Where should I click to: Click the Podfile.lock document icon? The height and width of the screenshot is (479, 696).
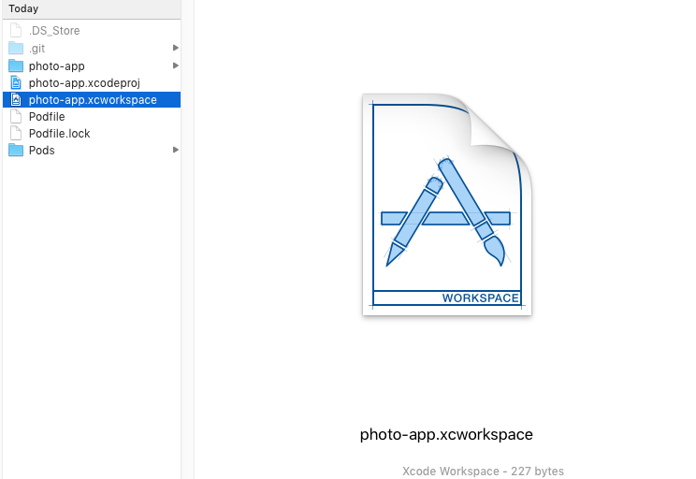16,133
